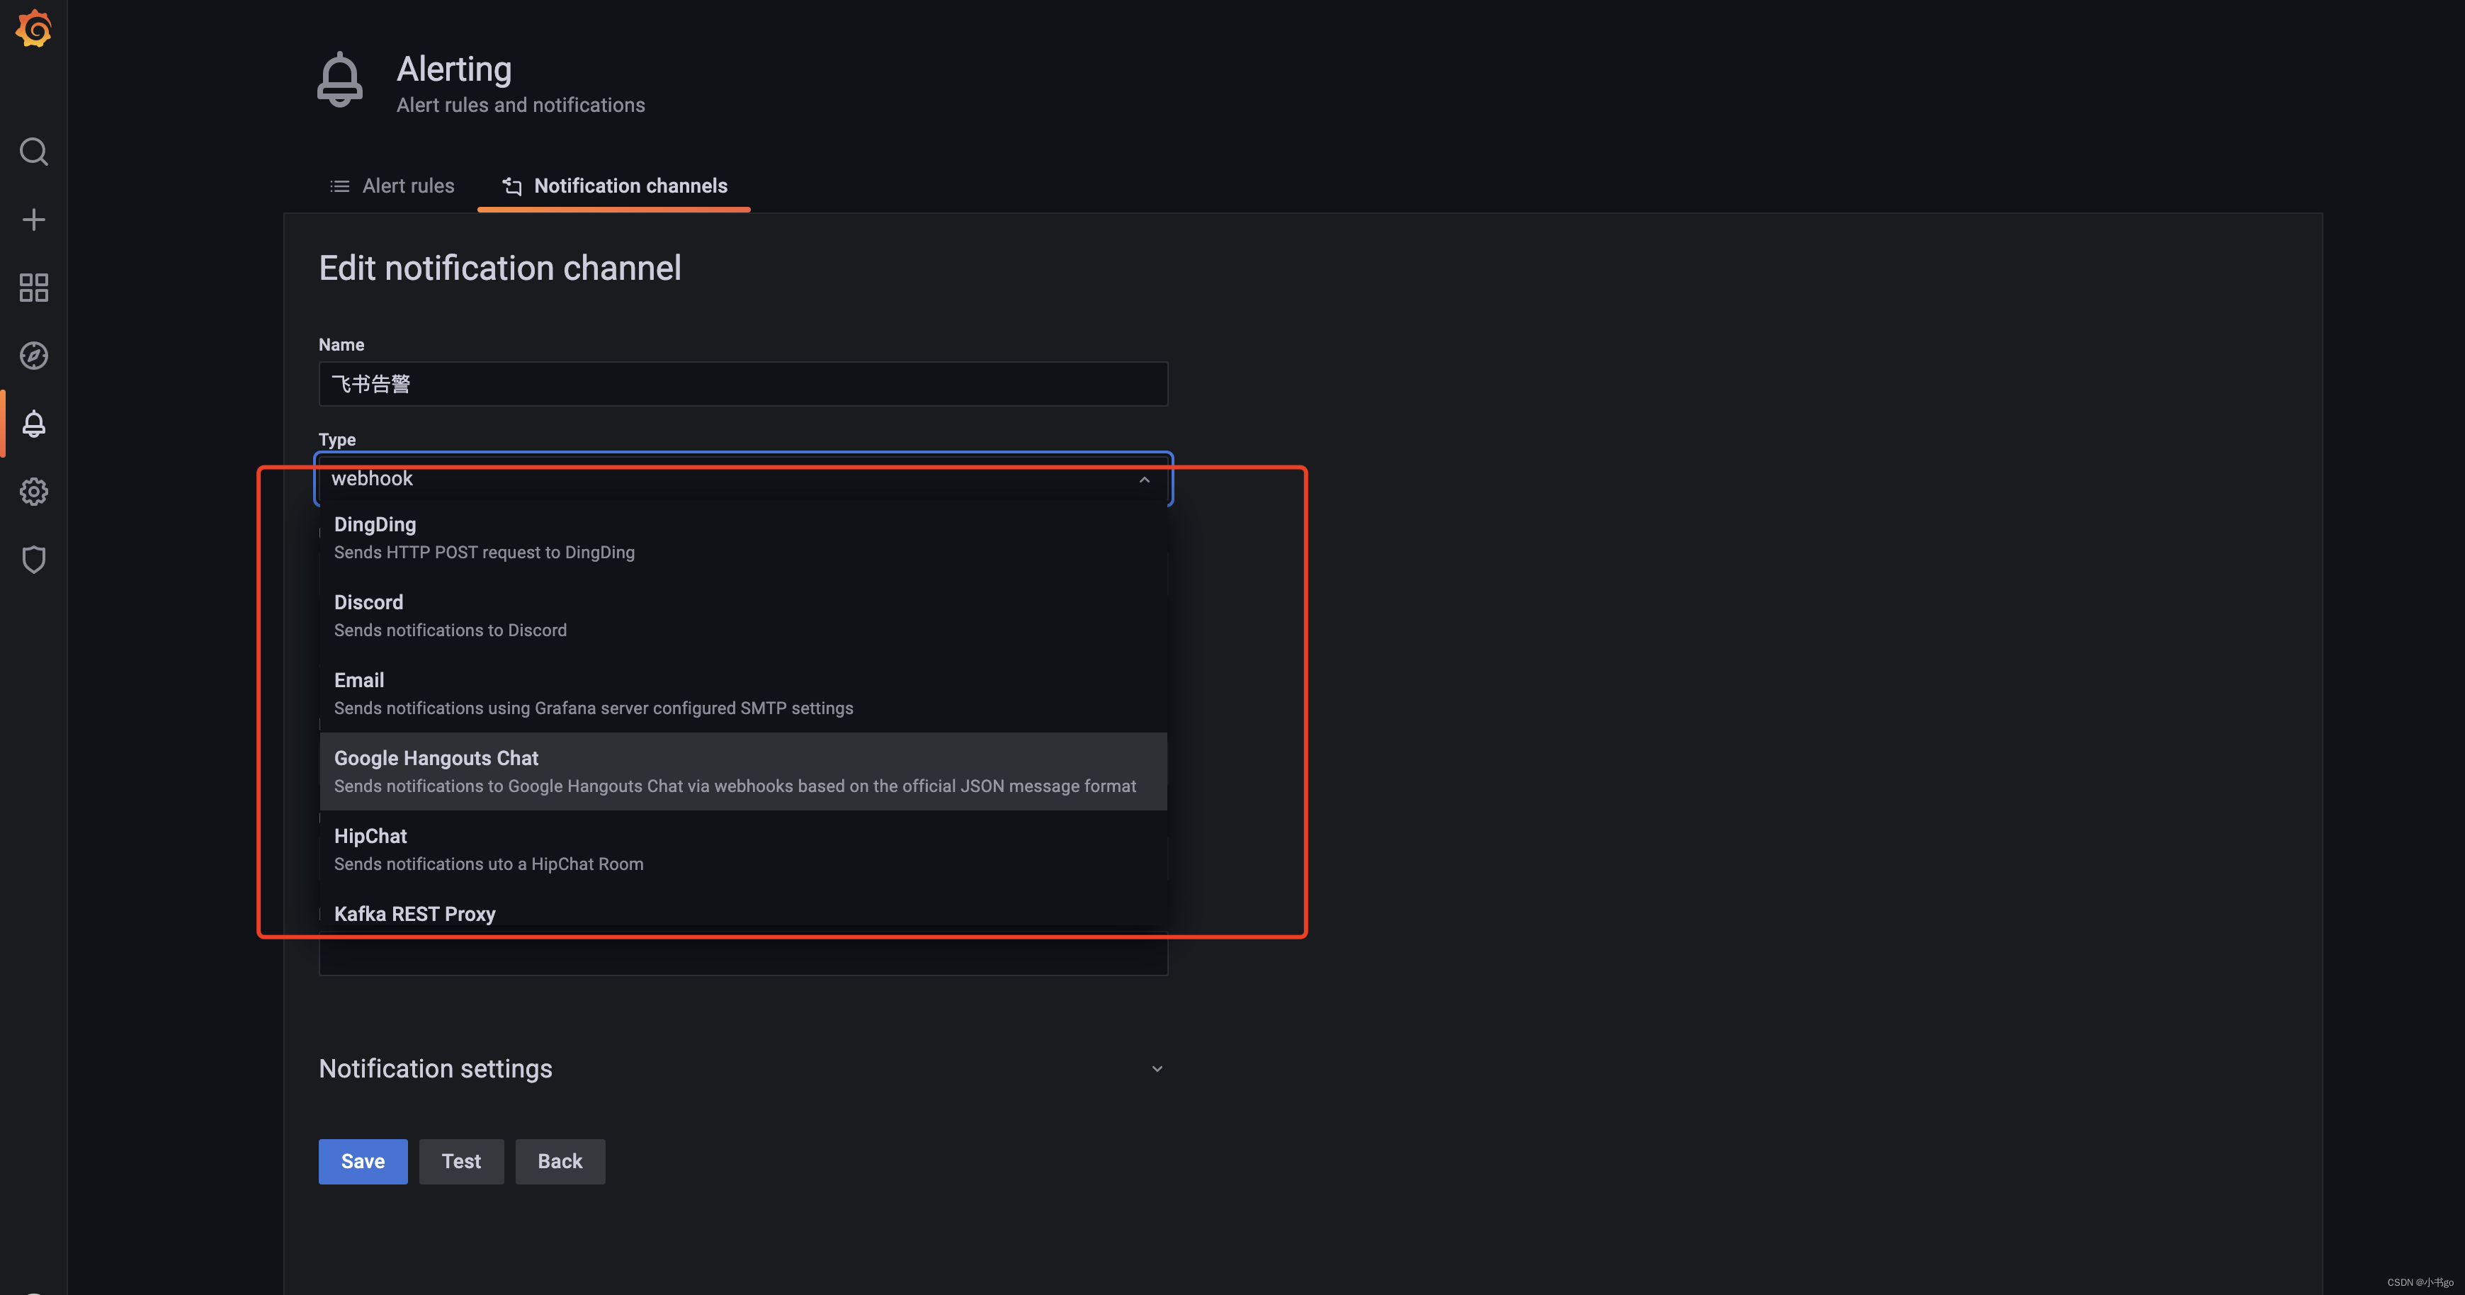Open the Configuration gear icon
The height and width of the screenshot is (1295, 2465).
click(33, 491)
